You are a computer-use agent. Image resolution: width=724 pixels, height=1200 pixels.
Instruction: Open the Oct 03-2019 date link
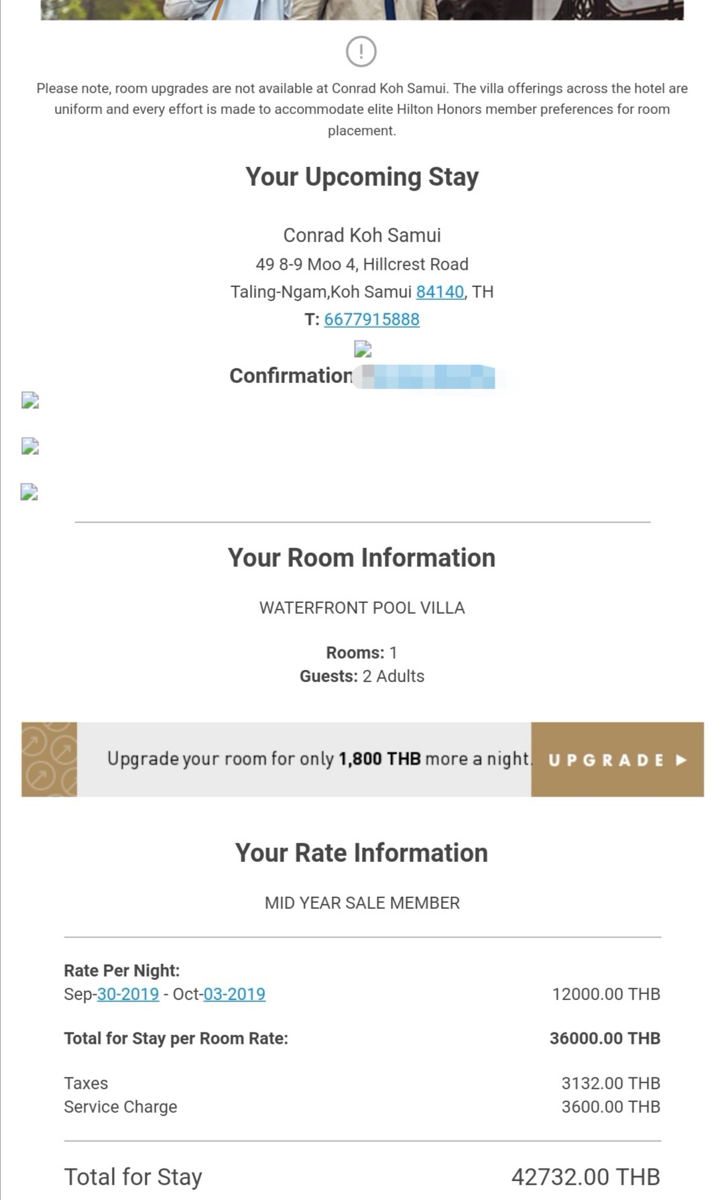pyautogui.click(x=235, y=994)
